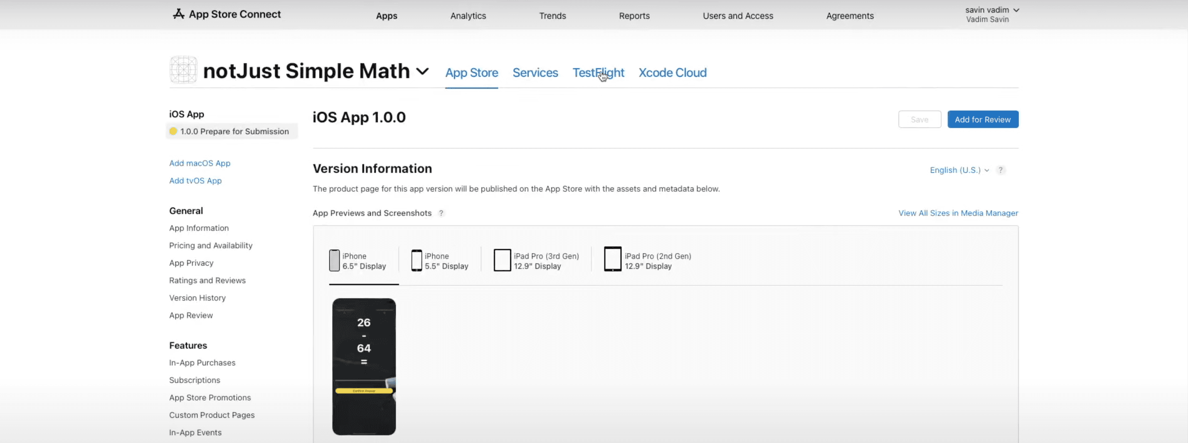
Task: Open Users and Access in top navigation
Action: pyautogui.click(x=737, y=16)
